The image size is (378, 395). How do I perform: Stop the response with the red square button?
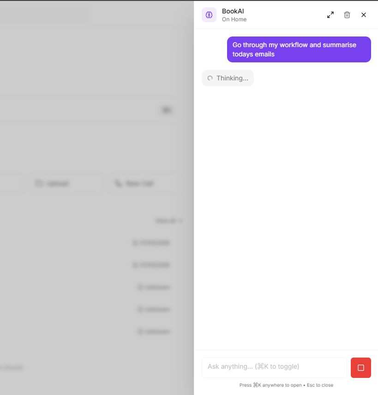point(361,368)
